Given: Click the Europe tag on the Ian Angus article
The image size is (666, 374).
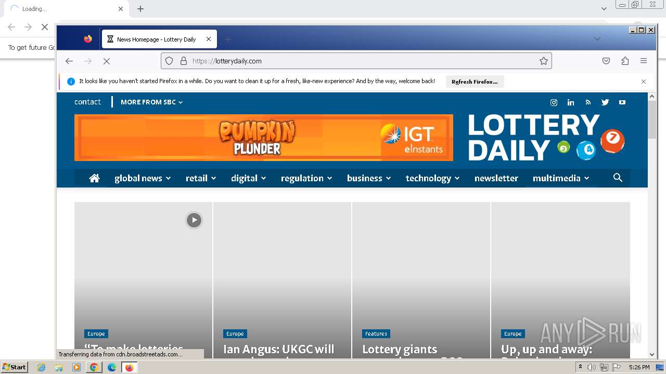Looking at the screenshot, I should (x=235, y=333).
